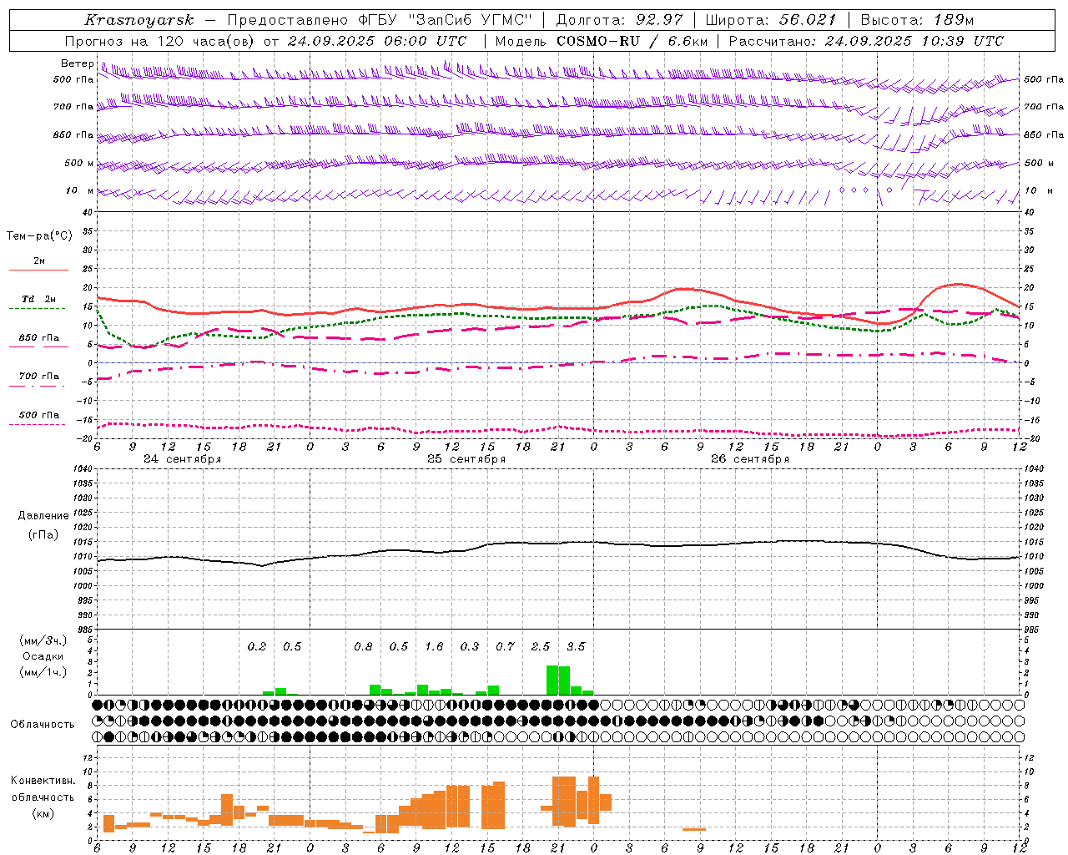Image resolution: width=1068 pixels, height=855 pixels.
Task: Click the Td 2м legend entry
Action: point(39,299)
